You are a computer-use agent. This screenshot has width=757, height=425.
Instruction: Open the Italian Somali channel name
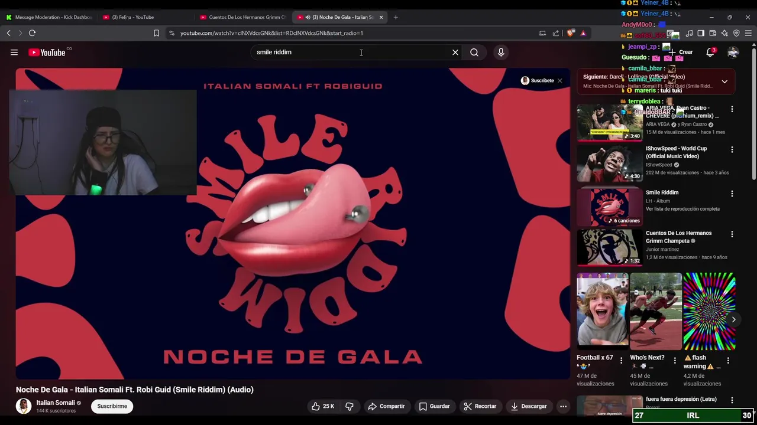[56, 403]
